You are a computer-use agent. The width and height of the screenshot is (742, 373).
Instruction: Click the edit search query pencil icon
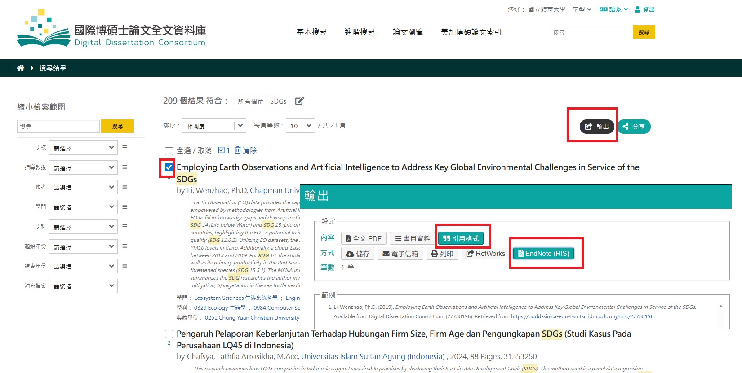(x=300, y=101)
